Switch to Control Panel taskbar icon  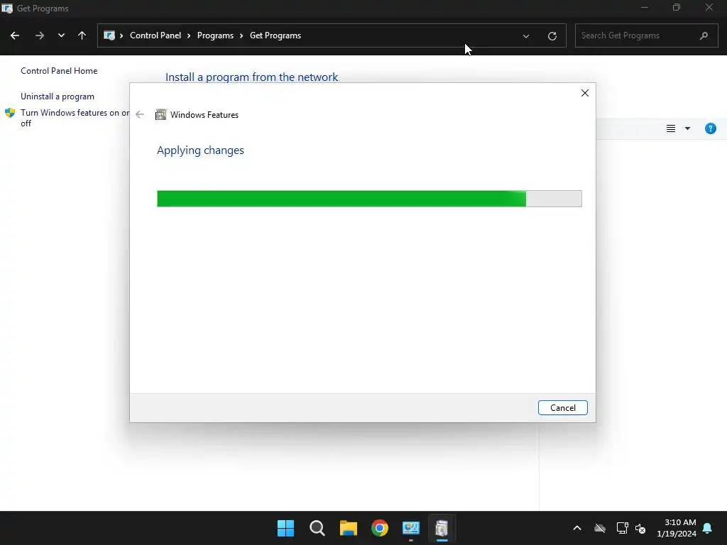click(411, 528)
